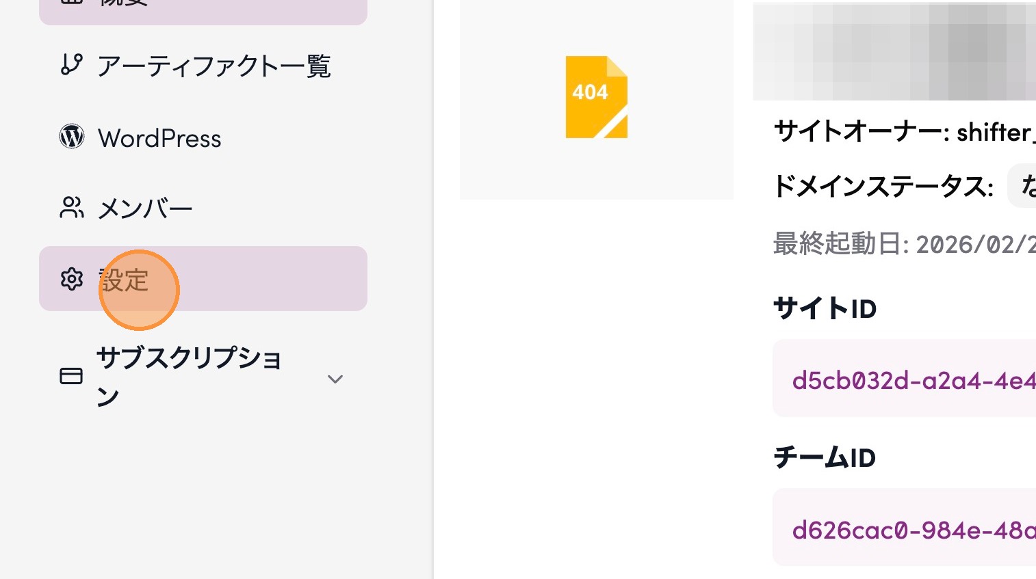Viewport: 1036px width, 579px height.
Task: Click the people icon for メンバー
Action: [x=71, y=208]
